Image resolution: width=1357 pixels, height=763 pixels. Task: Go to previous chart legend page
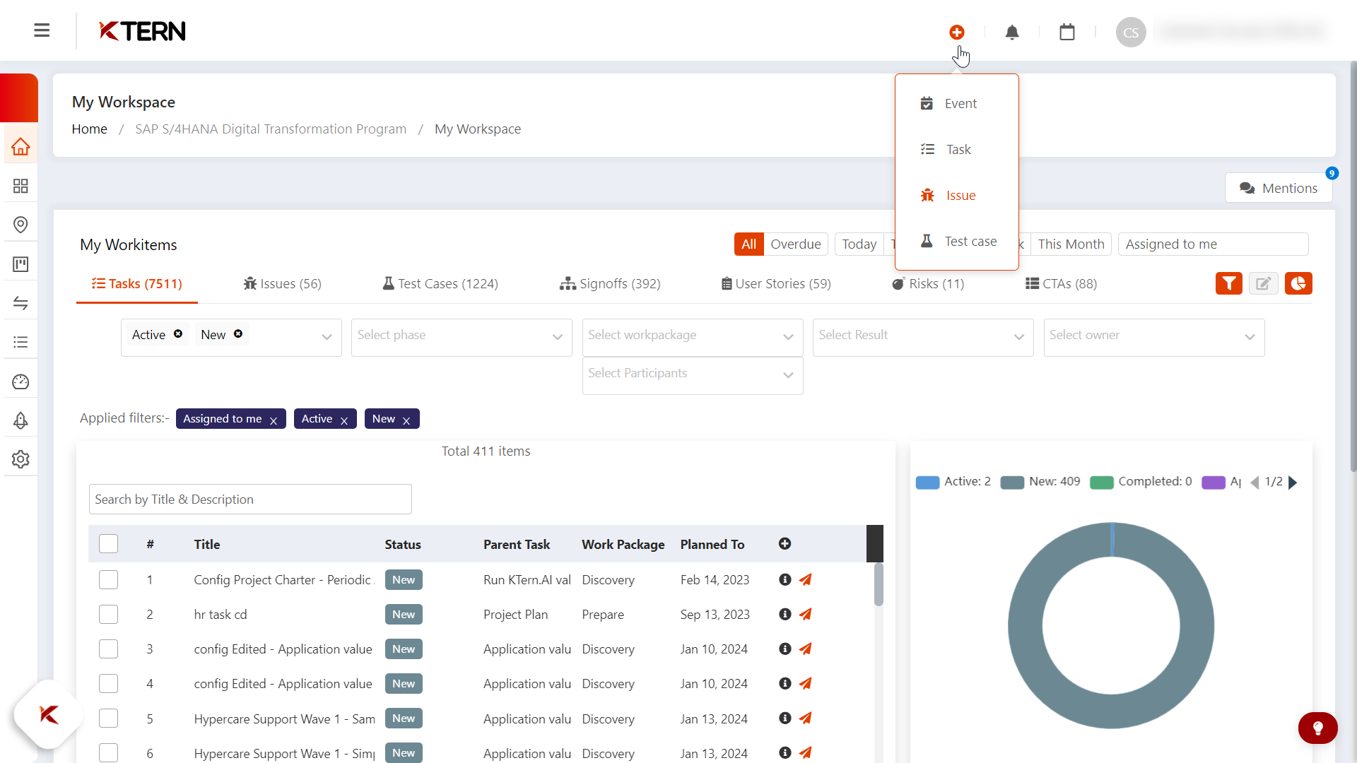click(1255, 483)
